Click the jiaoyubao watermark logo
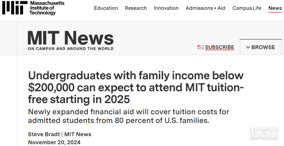 pos(264,134)
